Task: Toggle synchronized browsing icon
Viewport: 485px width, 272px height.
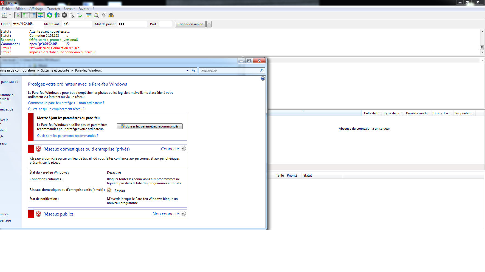Action: 104,15
